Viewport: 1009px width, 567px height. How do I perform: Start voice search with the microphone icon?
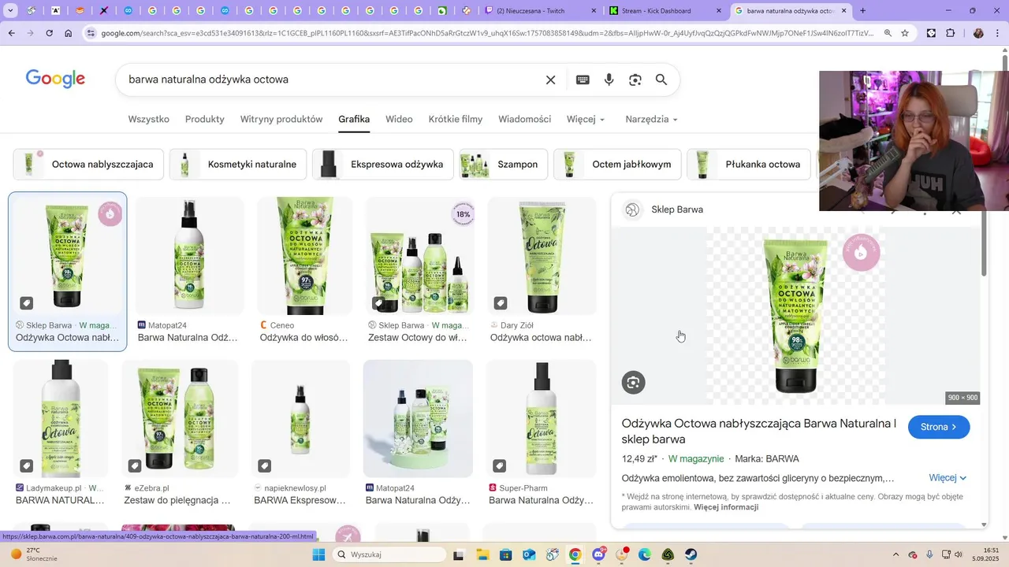(609, 80)
